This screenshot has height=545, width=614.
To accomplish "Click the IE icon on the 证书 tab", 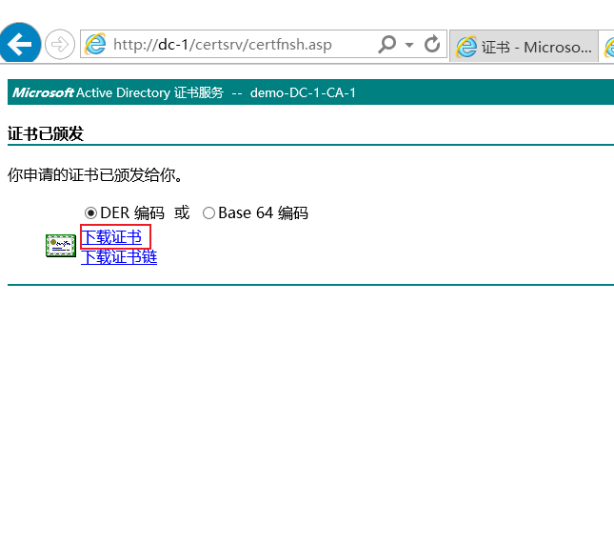I will (466, 47).
